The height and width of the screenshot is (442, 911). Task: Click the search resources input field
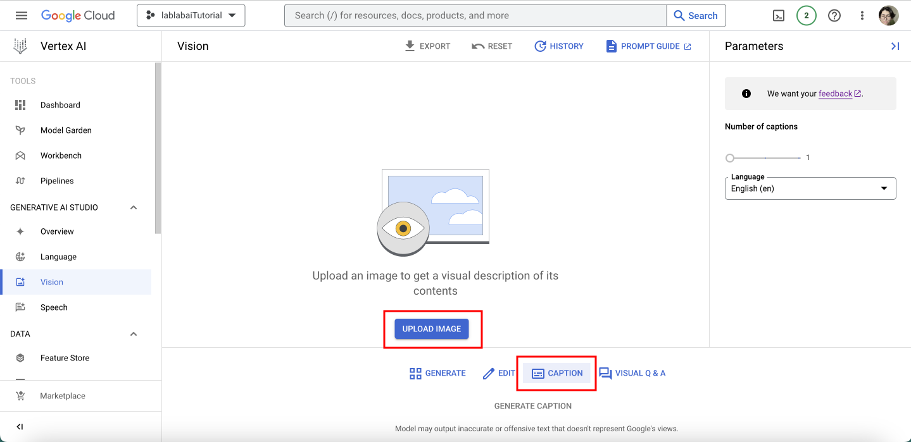[x=475, y=15]
